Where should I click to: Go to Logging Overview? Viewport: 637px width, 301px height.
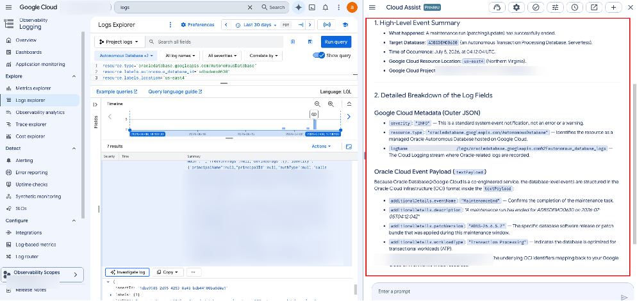click(26, 40)
